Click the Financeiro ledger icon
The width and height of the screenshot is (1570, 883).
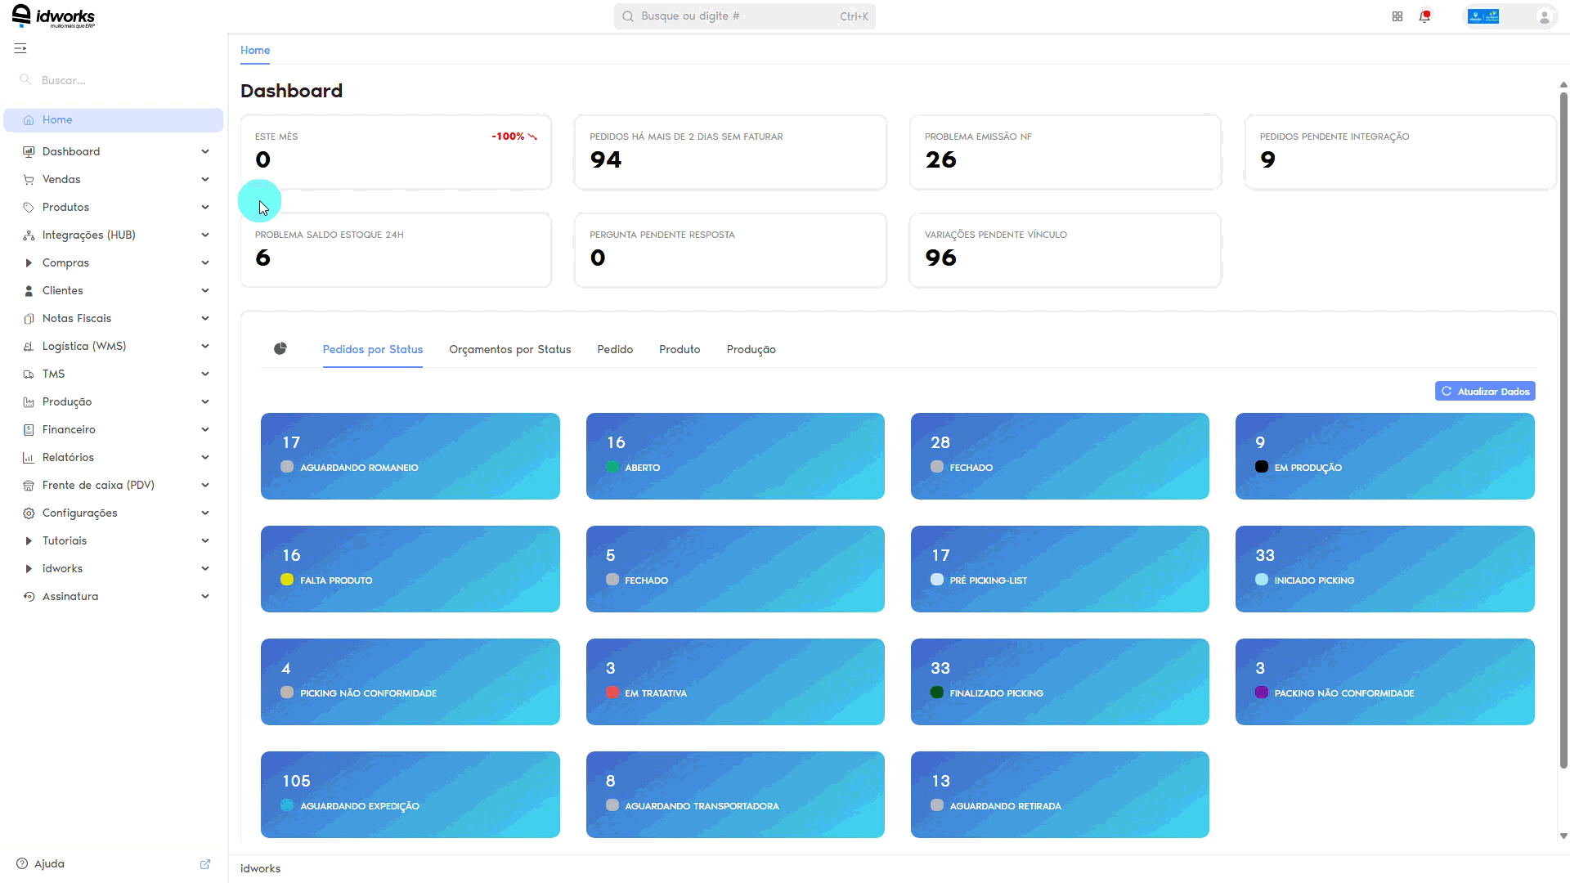coord(29,430)
